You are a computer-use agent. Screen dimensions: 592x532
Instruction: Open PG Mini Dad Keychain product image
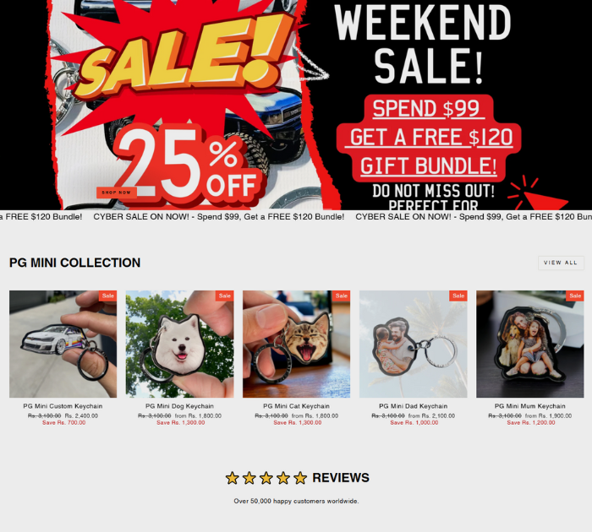coord(413,344)
